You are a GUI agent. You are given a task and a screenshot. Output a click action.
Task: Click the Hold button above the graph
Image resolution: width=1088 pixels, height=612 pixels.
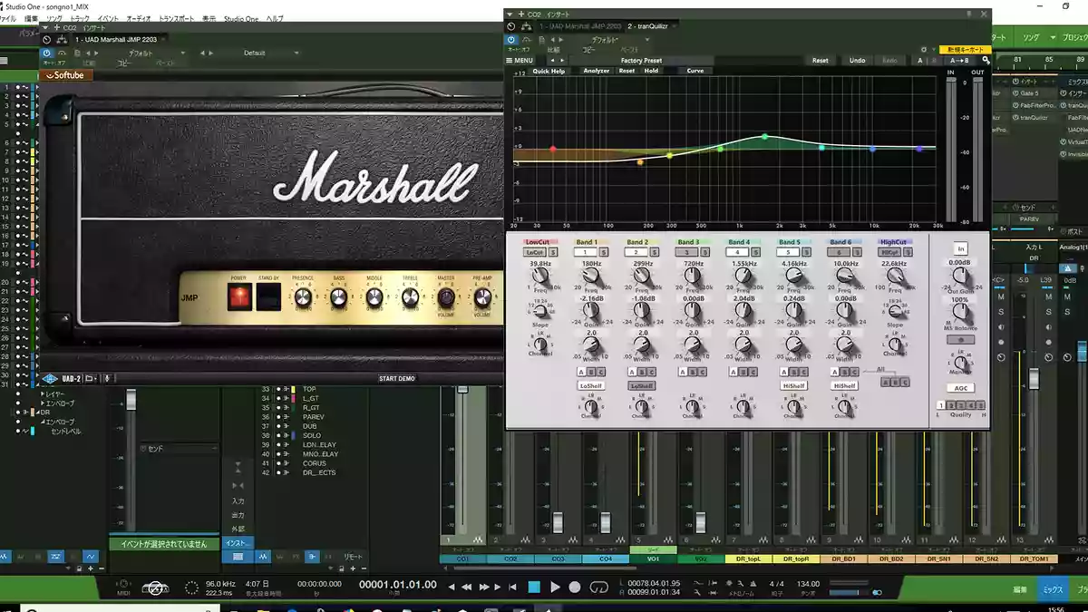tap(651, 71)
